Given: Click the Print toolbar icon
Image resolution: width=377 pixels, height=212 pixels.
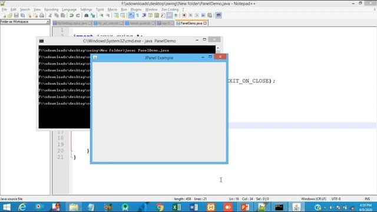Looking at the screenshot, I should [42, 15].
